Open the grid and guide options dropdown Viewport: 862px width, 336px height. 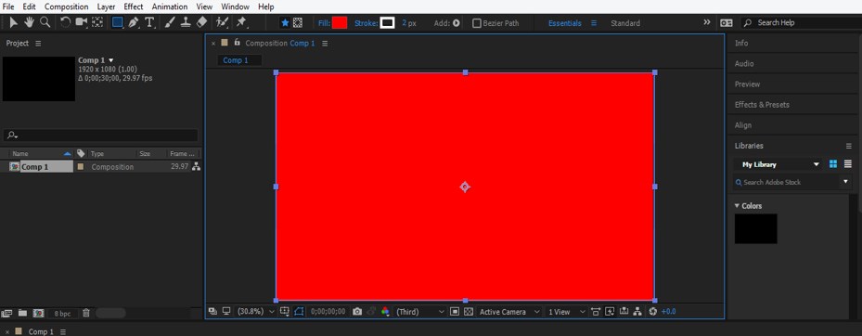284,312
